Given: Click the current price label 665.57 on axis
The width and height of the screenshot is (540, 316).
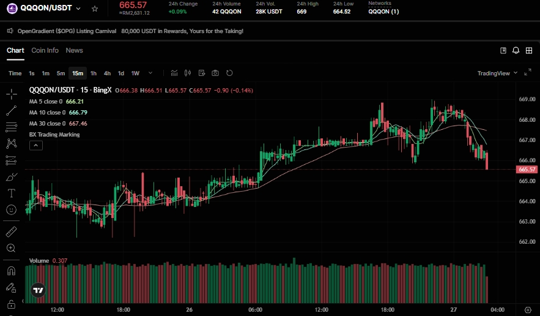Looking at the screenshot, I should click(527, 169).
